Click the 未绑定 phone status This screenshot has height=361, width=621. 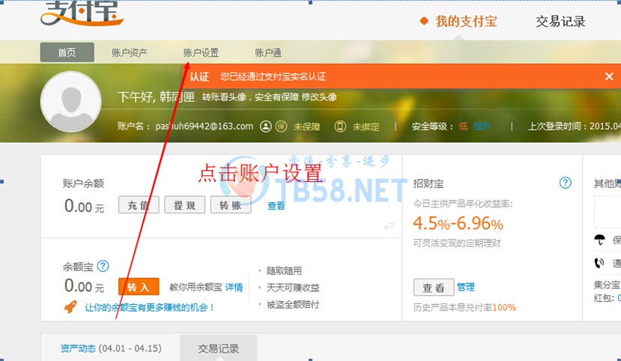tap(366, 127)
